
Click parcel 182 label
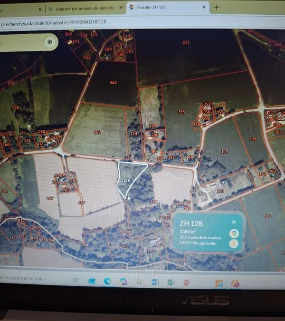tap(263, 174)
